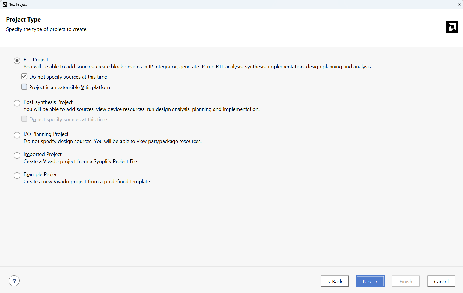Cancel the new project wizard
The image size is (463, 293).
[441, 281]
